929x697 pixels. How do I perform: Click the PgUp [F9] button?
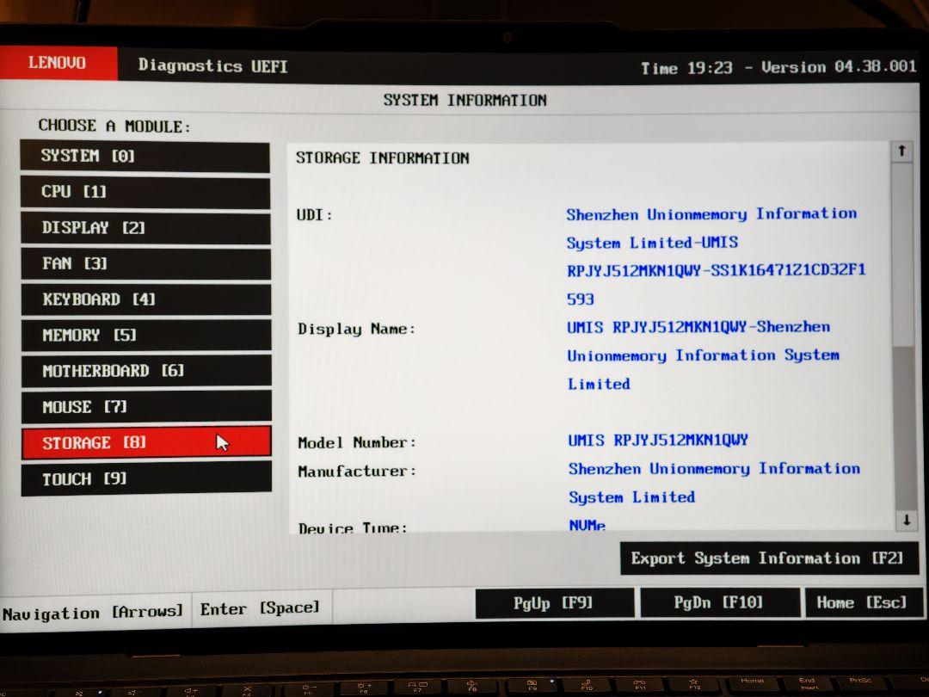pos(553,603)
